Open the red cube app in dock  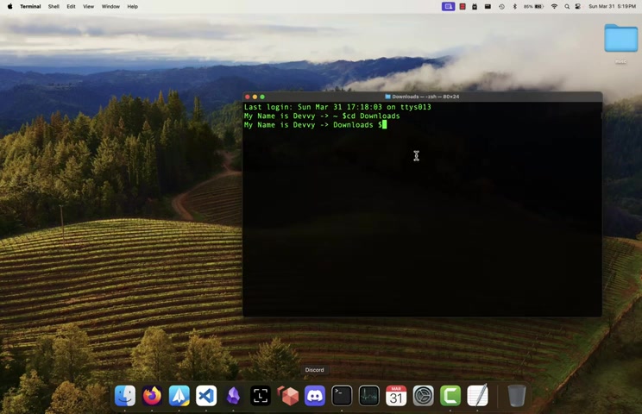coord(288,396)
